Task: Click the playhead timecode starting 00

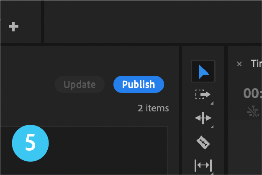Action: tap(252, 93)
